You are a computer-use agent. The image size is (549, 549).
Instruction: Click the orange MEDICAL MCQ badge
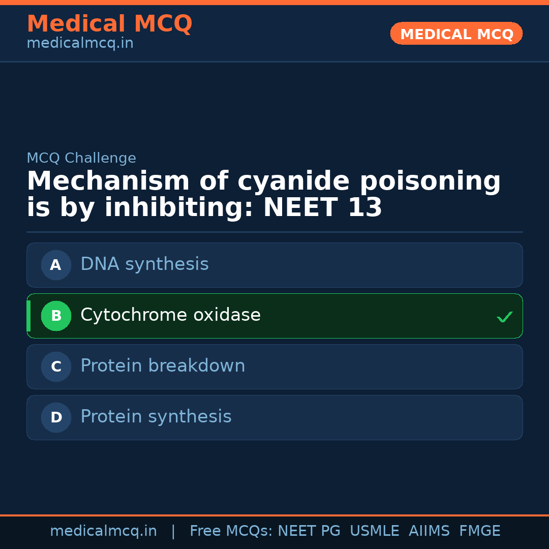click(x=456, y=34)
